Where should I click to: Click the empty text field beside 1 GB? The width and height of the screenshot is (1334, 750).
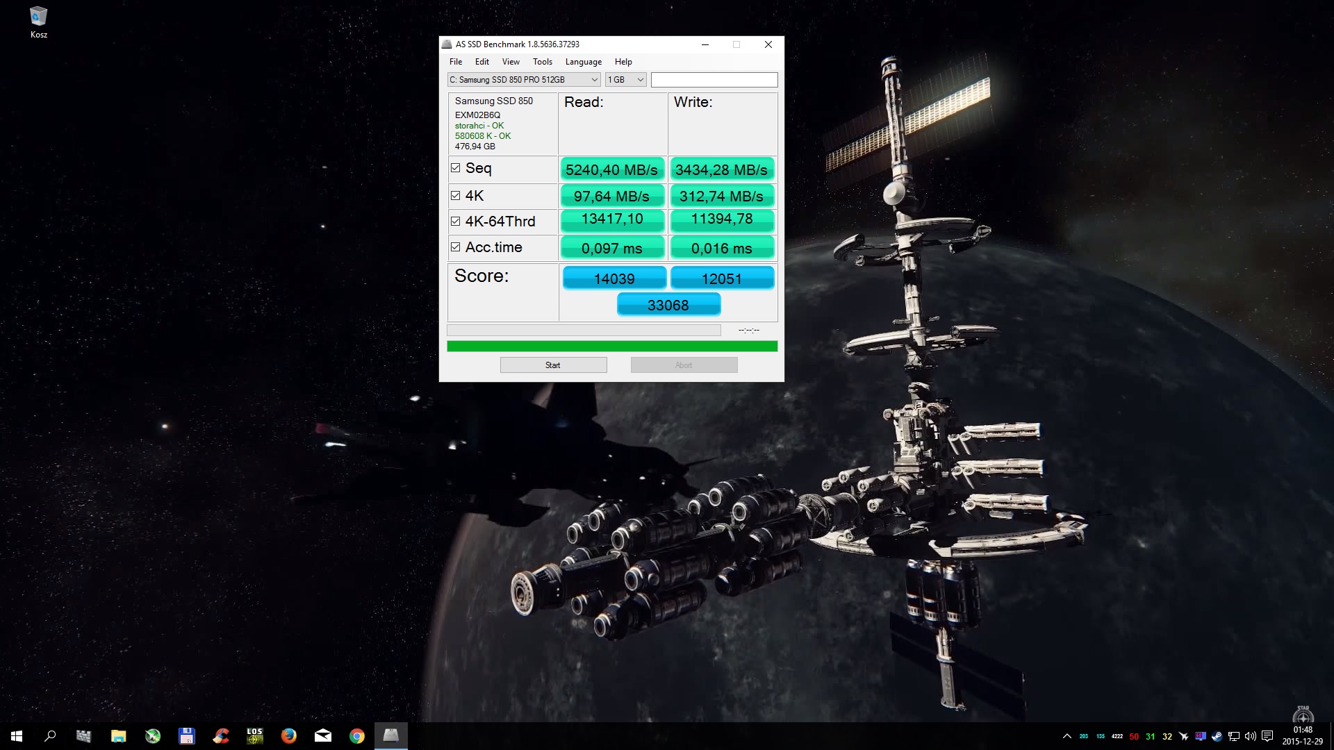(x=714, y=80)
